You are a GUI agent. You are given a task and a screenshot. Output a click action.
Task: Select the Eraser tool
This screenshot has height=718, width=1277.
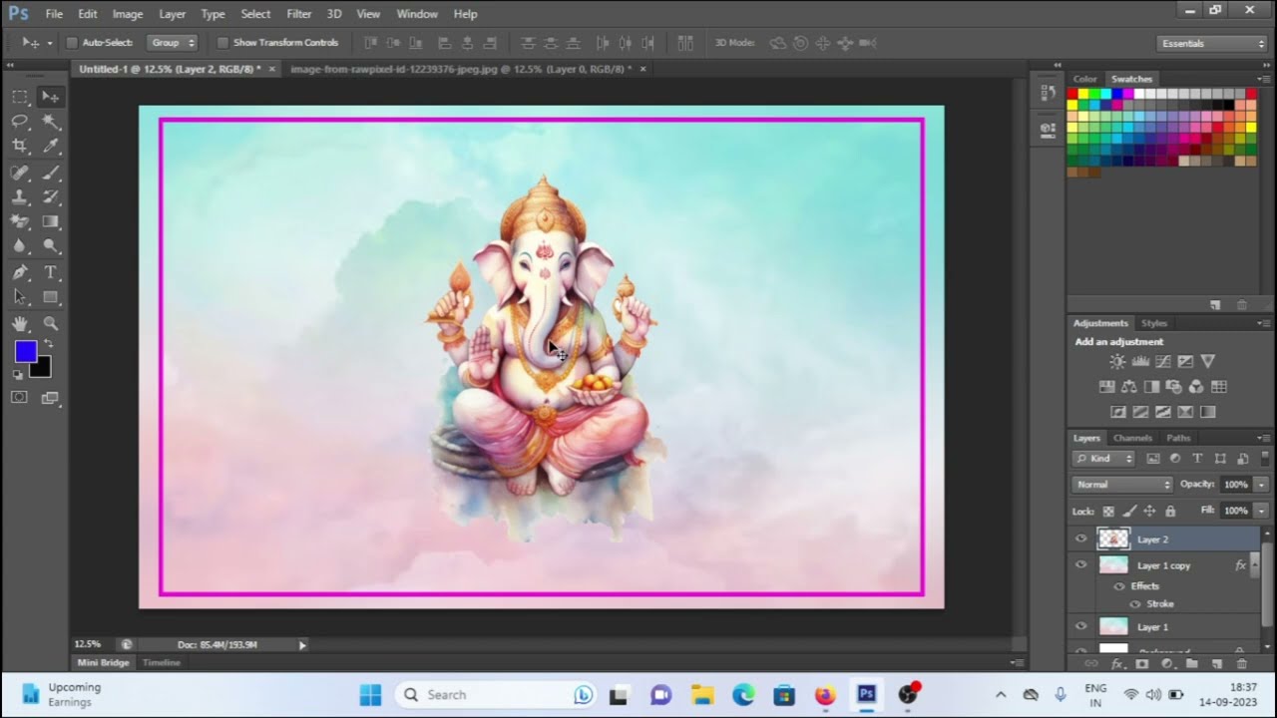(x=20, y=222)
